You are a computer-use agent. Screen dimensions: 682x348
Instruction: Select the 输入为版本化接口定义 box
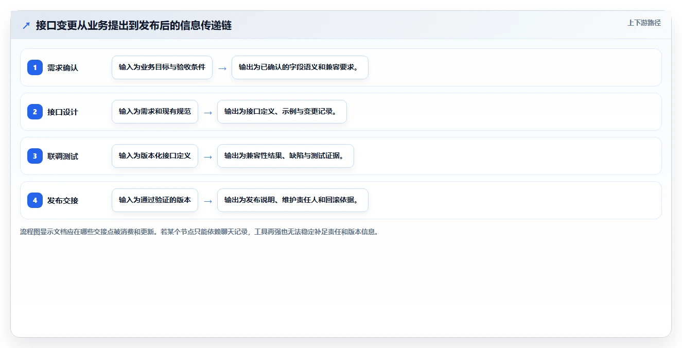[155, 156]
